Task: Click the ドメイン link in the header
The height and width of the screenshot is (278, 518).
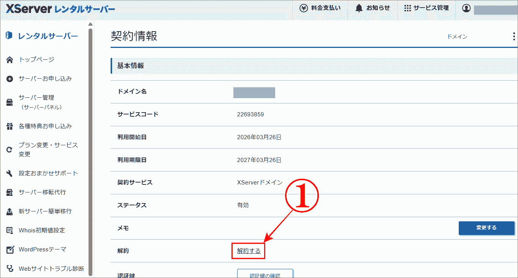Action: point(457,37)
